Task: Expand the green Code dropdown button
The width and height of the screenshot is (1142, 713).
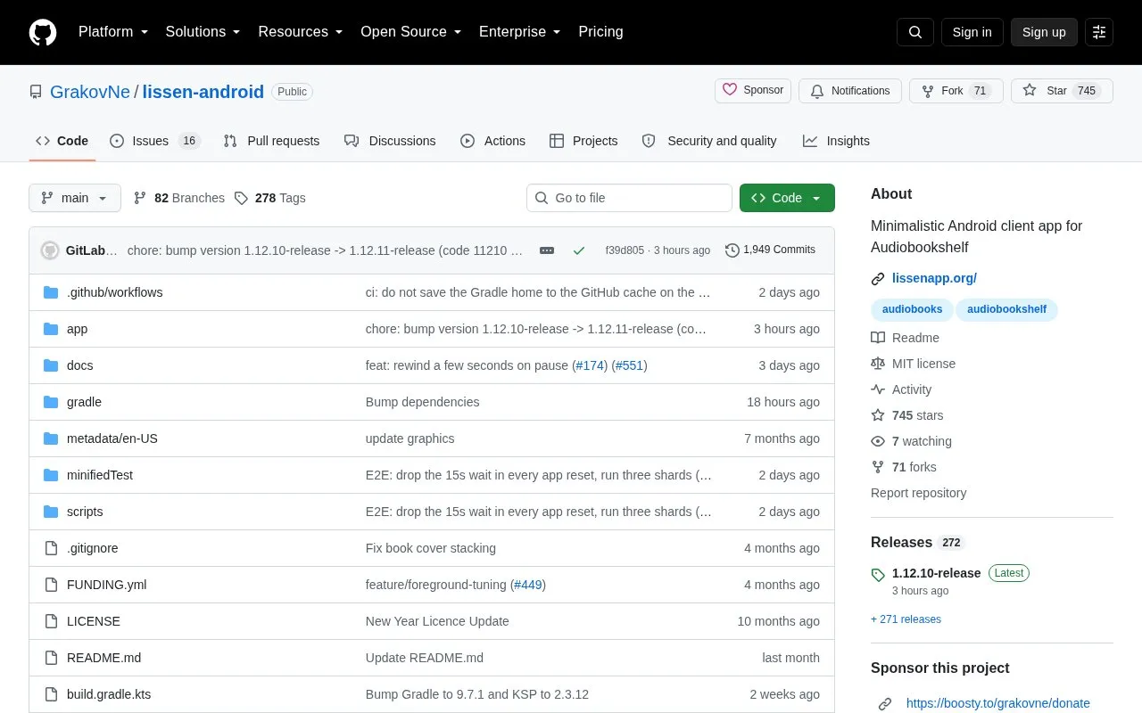Action: click(x=787, y=198)
